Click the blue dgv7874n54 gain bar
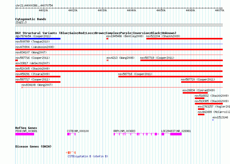 click(x=38, y=39)
